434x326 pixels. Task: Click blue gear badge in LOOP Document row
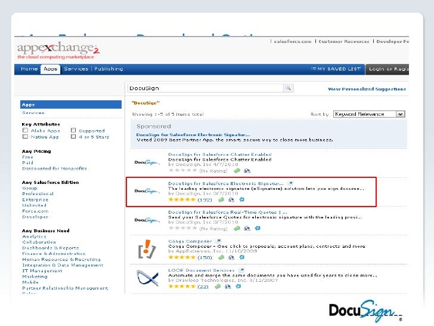point(238,287)
